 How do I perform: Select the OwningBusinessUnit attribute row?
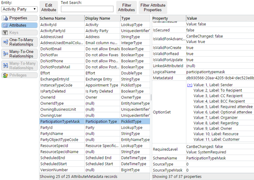point(95,110)
